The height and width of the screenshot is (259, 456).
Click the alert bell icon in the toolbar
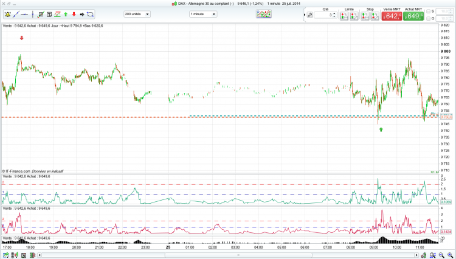point(8,14)
